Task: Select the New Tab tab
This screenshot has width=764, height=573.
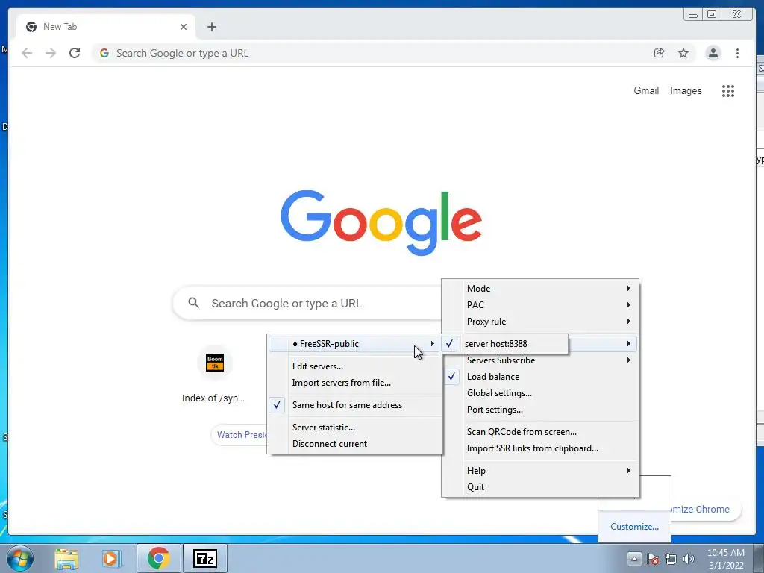Action: 106,27
